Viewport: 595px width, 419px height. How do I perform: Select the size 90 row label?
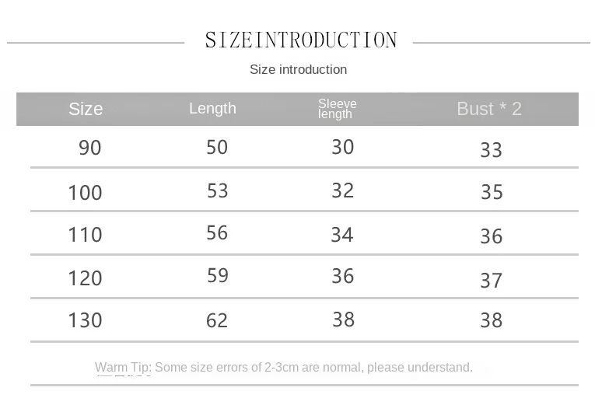pos(90,148)
